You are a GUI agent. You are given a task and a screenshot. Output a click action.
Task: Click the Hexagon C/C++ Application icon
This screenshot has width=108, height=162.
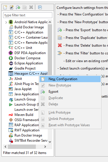(x=11, y=74)
